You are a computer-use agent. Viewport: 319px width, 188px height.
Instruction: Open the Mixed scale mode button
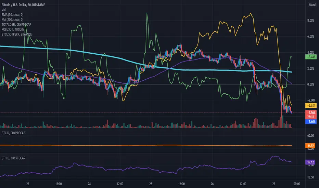pos(312,4)
